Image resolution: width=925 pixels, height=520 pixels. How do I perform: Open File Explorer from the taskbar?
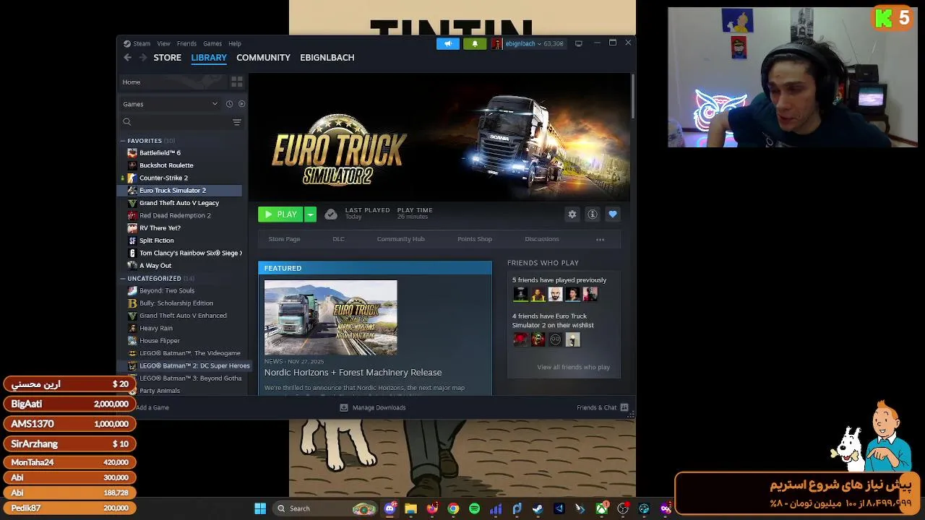pos(411,508)
